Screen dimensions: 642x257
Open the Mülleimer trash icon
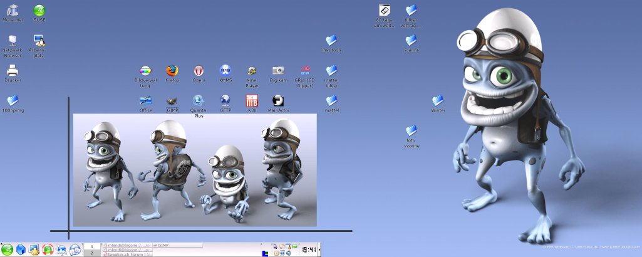point(13,11)
